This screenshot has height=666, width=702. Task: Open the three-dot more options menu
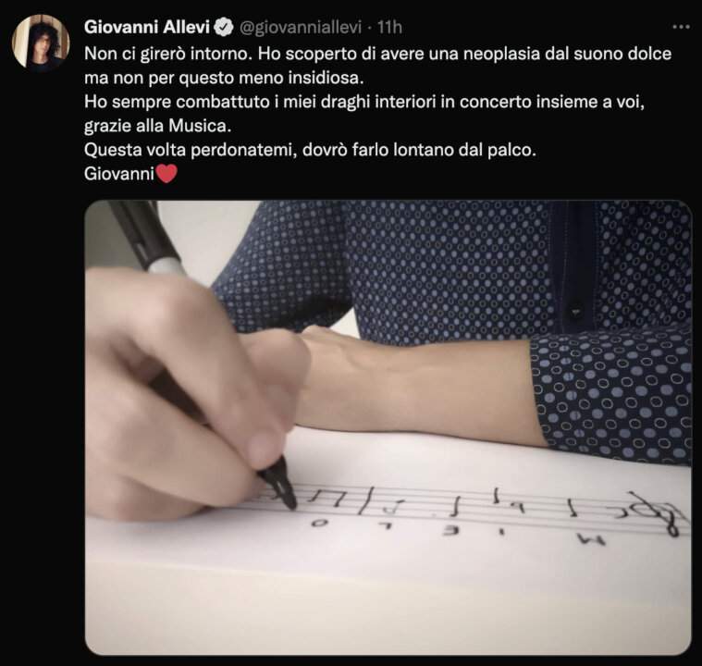coord(681,28)
